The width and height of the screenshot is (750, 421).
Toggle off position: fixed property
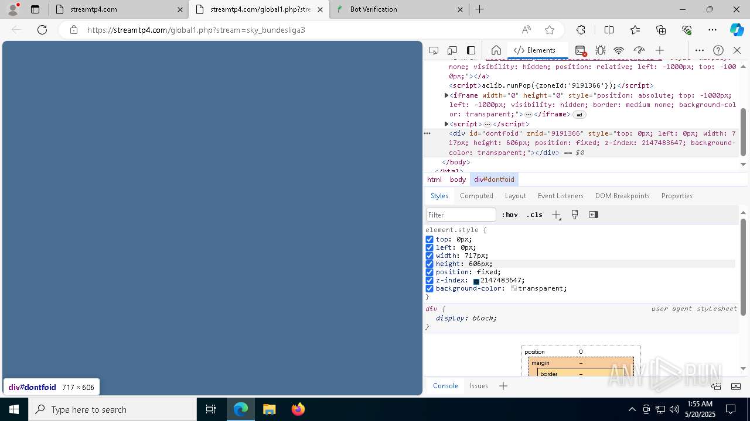pyautogui.click(x=429, y=272)
